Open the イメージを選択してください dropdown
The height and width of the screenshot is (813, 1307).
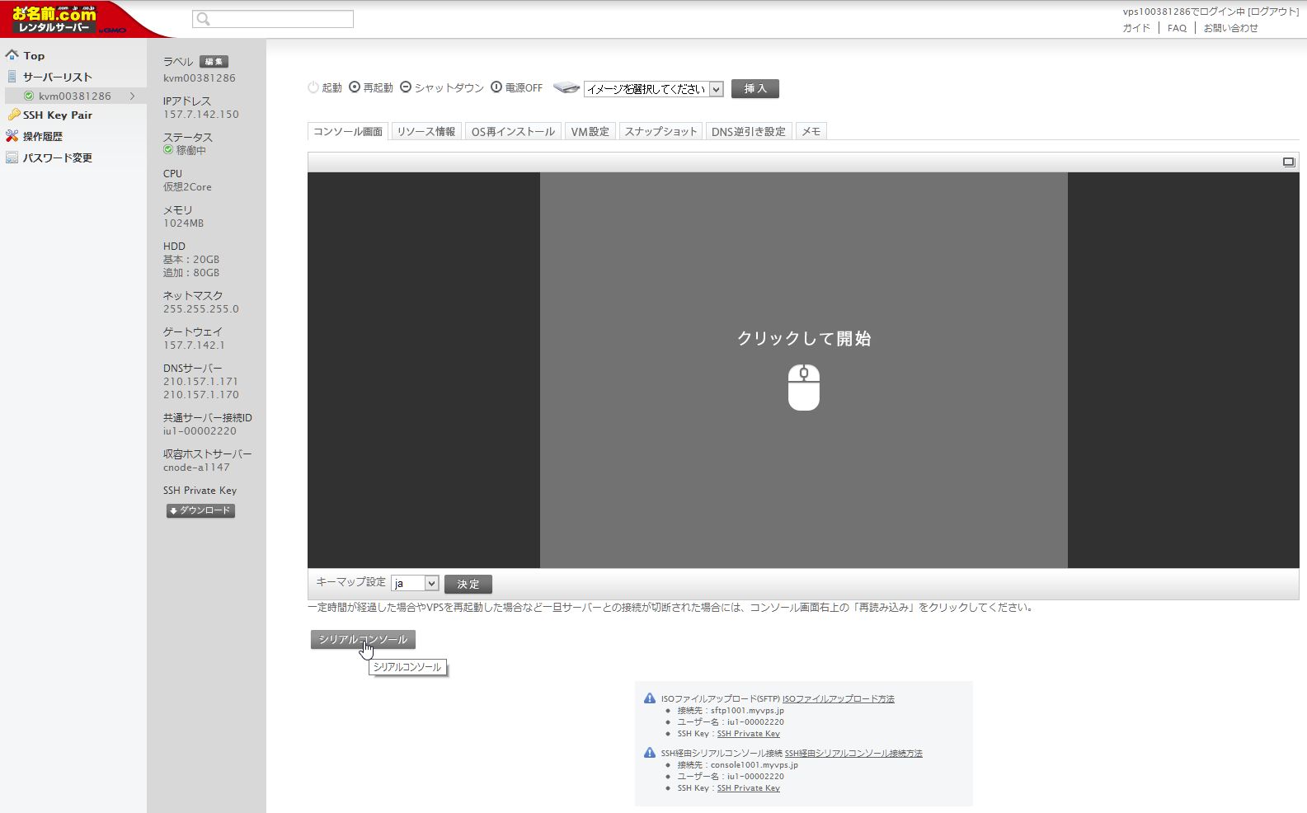tap(654, 89)
